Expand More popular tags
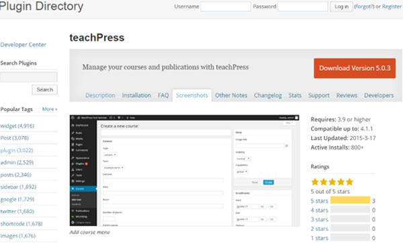This screenshot has width=403, height=243. pos(50,109)
